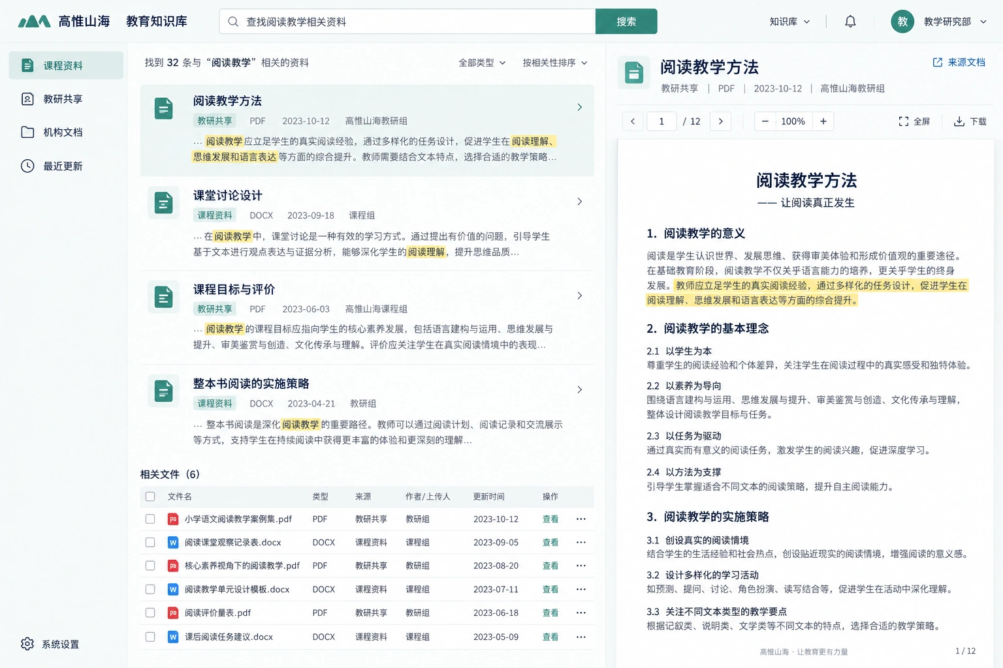
Task: Open the 全部类型 filter dropdown
Action: click(x=482, y=63)
